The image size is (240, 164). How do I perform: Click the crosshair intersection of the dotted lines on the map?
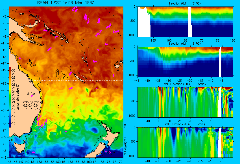(46, 80)
